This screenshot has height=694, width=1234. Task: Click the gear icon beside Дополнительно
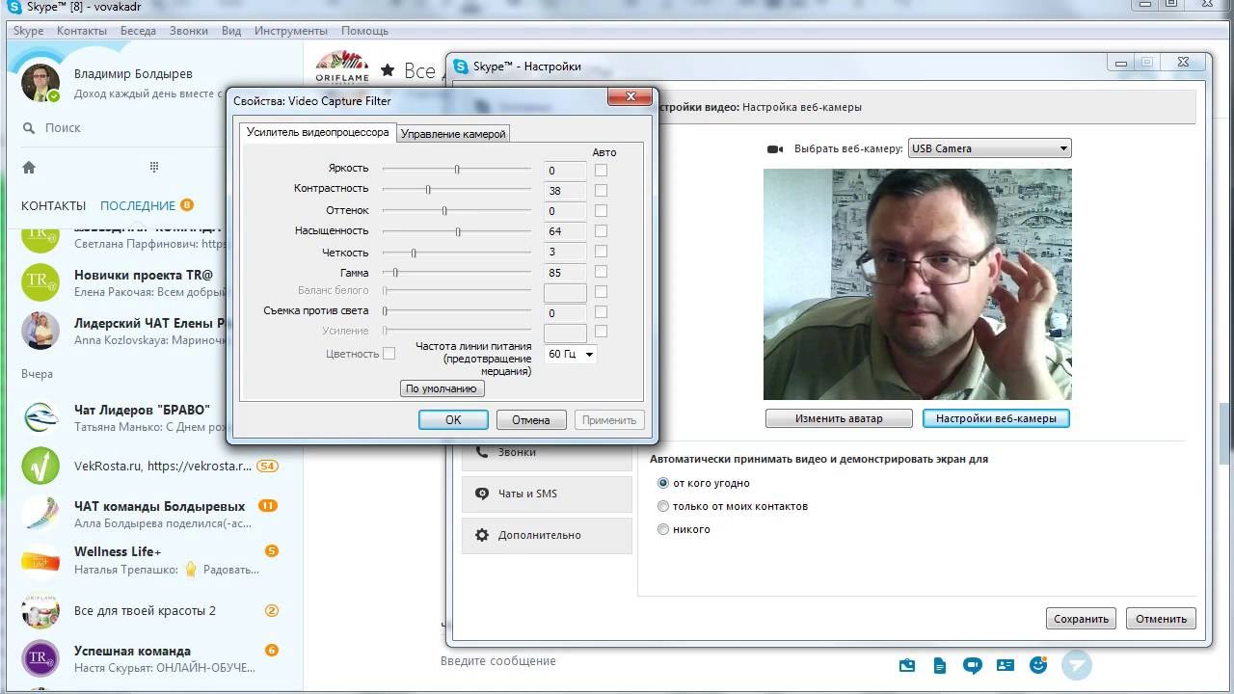(482, 535)
